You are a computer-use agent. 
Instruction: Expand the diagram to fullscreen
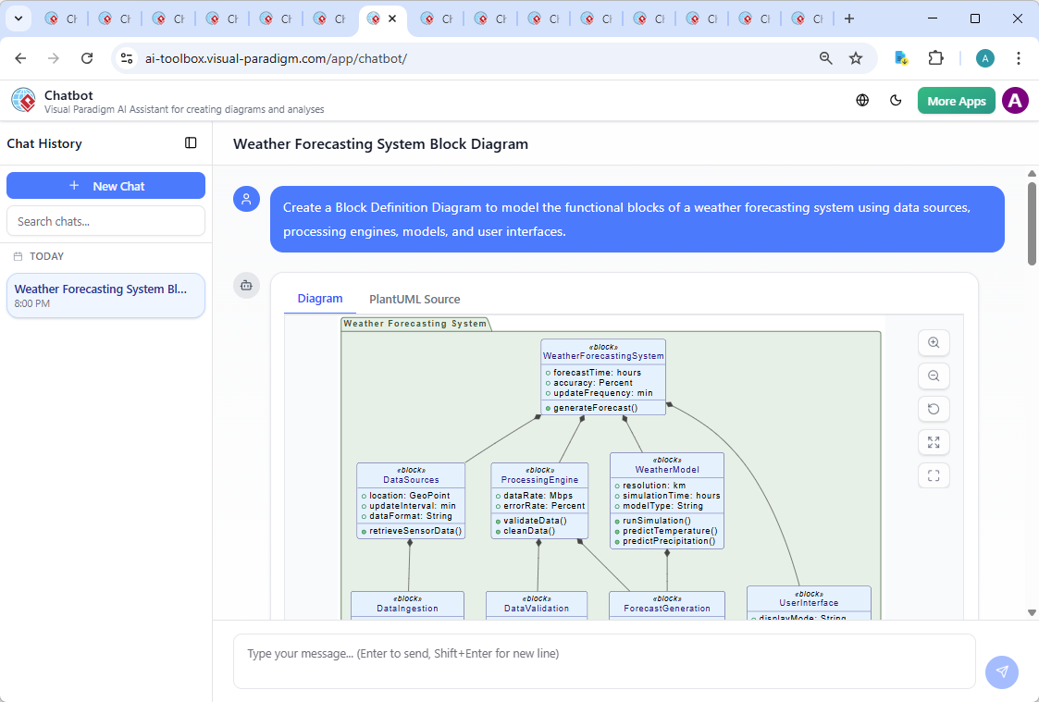point(934,442)
